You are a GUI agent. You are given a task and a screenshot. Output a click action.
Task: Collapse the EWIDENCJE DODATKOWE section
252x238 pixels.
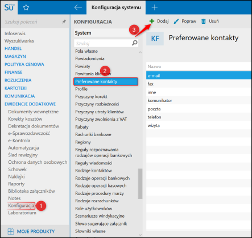point(30,104)
